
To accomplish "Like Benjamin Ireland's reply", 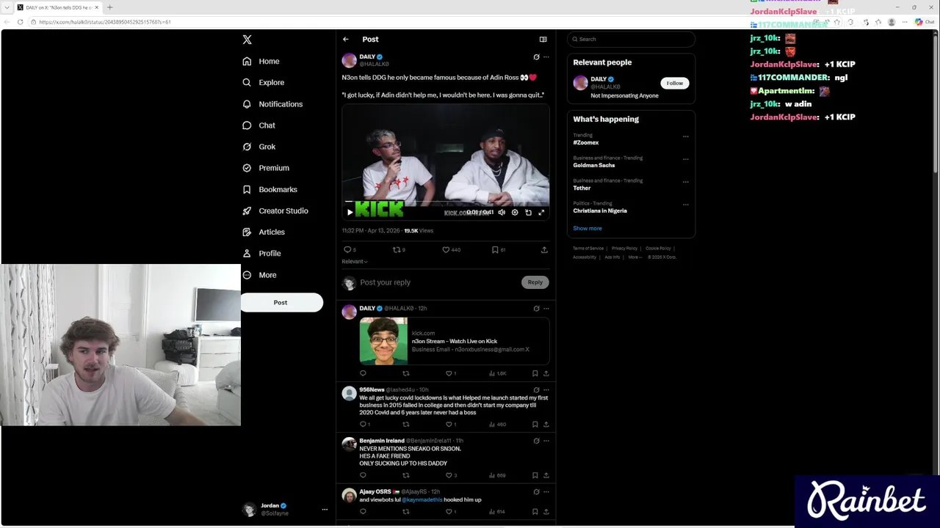I will (449, 475).
